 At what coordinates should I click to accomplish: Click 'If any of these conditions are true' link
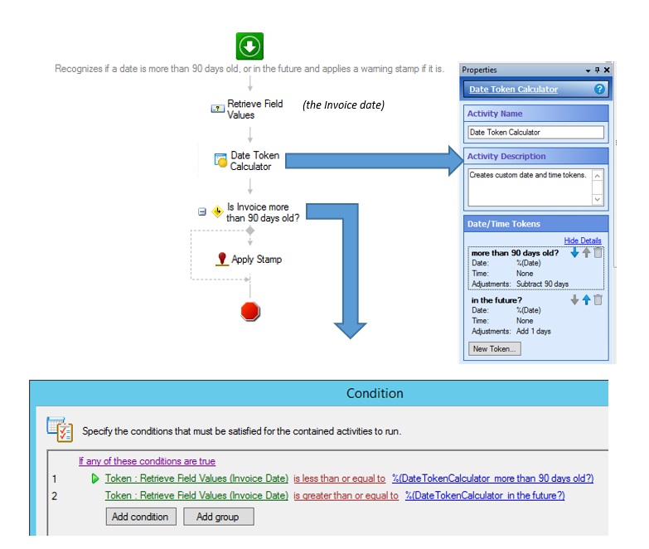147,461
